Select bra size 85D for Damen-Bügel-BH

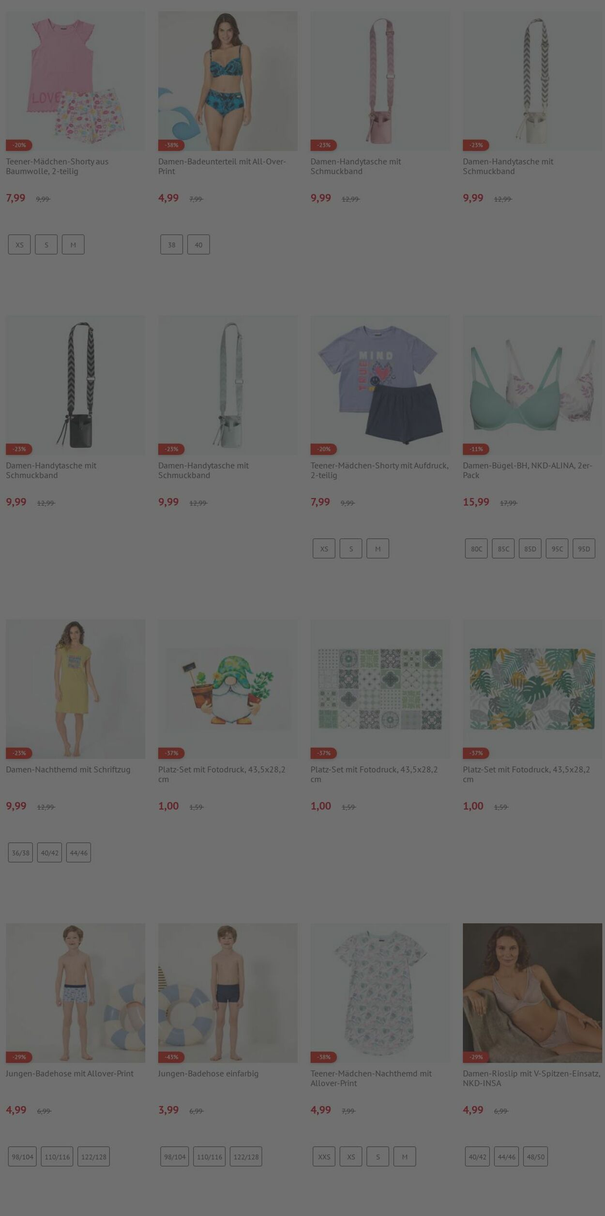tap(530, 549)
